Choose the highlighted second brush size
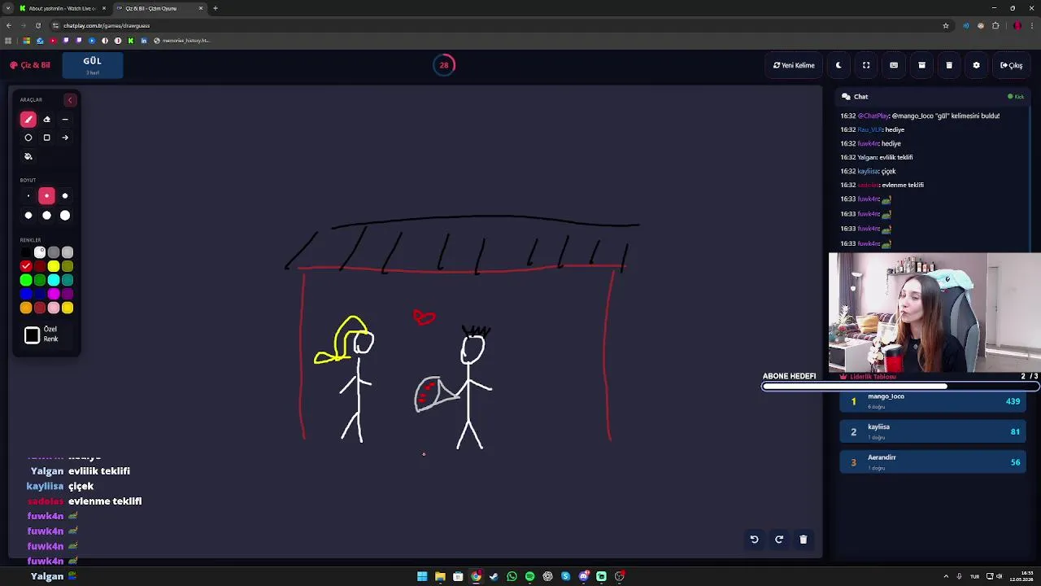The height and width of the screenshot is (586, 1041). tap(46, 196)
